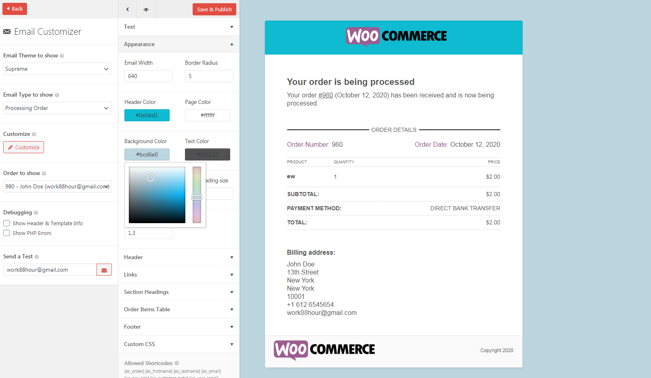Enable Show Header & Template Info checkbox
The image size is (651, 378).
tap(6, 223)
